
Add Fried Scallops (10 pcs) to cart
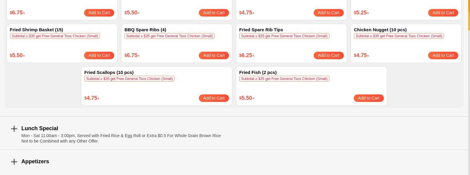tap(214, 98)
